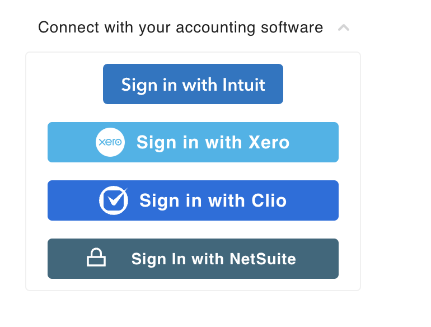
Task: Click the 'Sign in with Intuit' text label
Action: point(193,85)
